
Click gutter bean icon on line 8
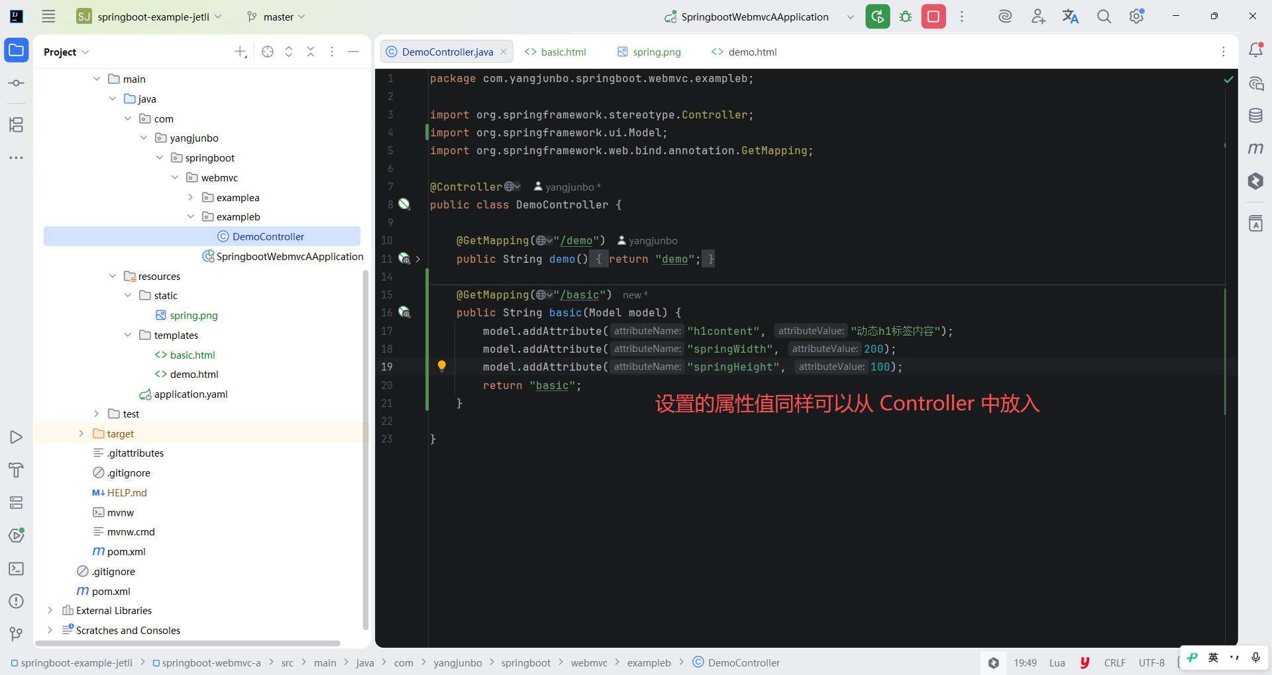click(x=404, y=204)
